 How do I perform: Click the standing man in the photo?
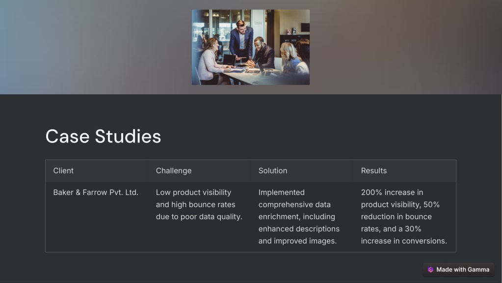(x=241, y=40)
